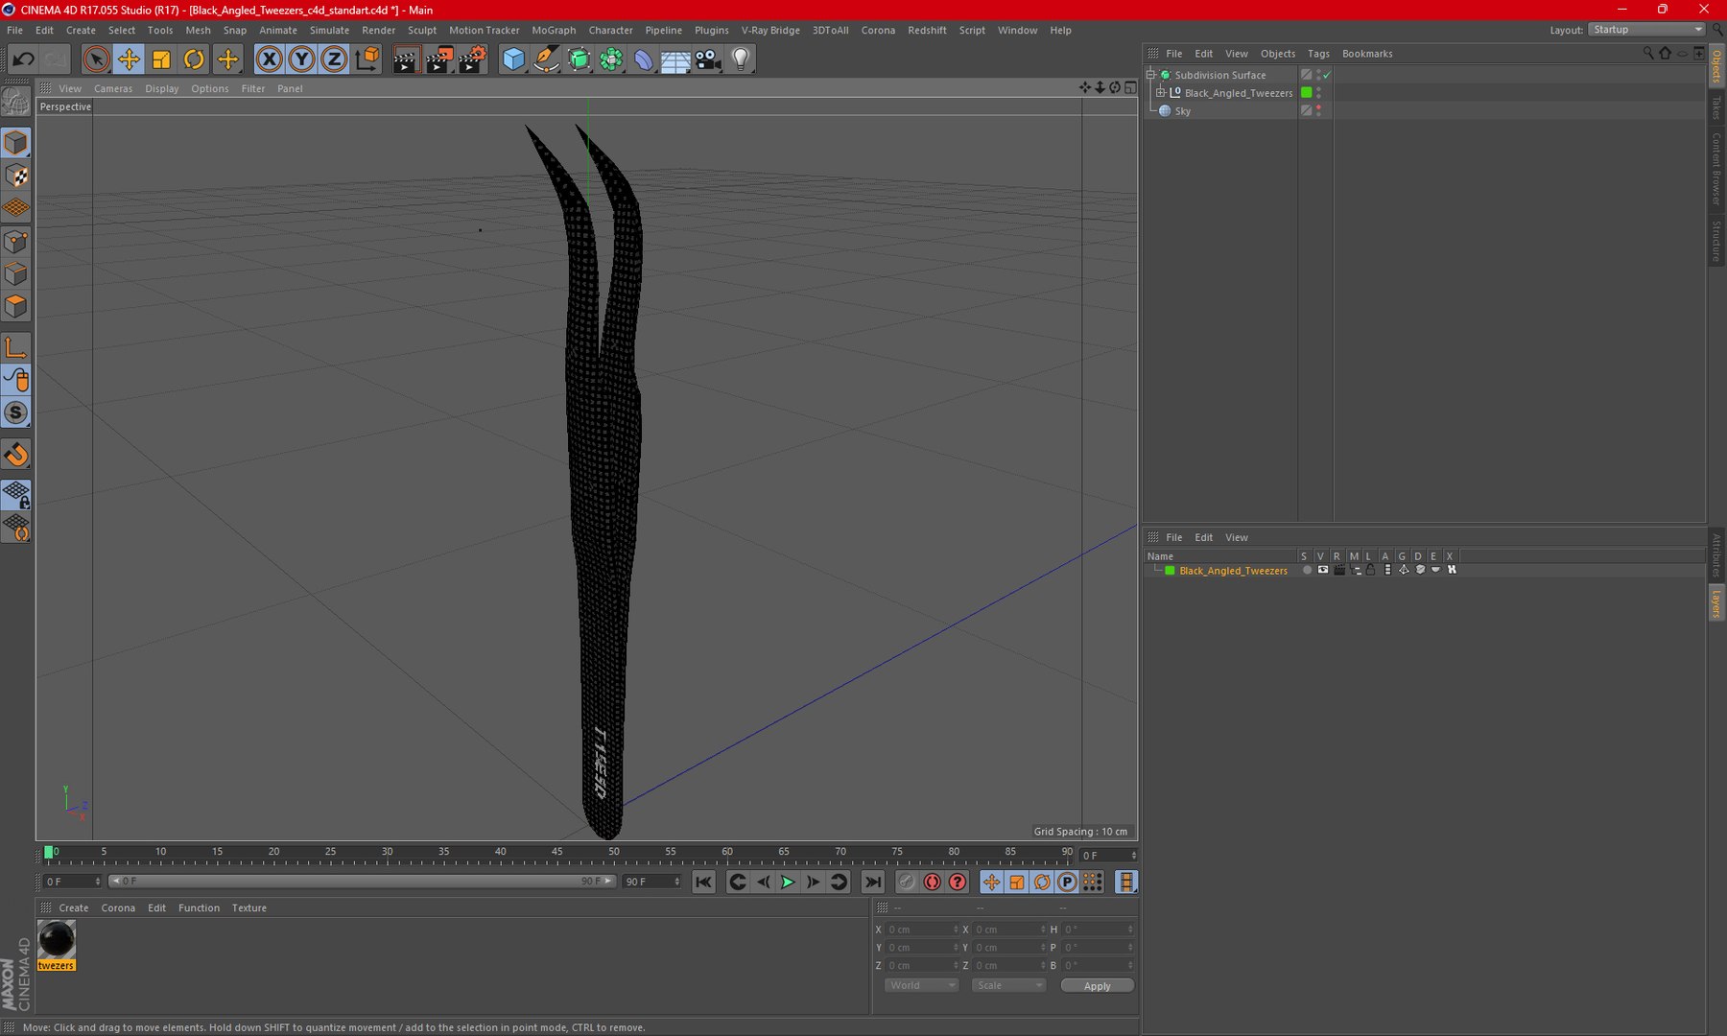The image size is (1727, 1036).
Task: Open material manager Texture menu
Action: 249,908
